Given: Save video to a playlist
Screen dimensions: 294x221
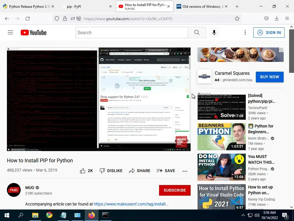Looking at the screenshot, I should coord(166,171).
